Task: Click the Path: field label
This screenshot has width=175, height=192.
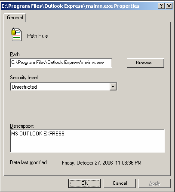Action: 15,54
